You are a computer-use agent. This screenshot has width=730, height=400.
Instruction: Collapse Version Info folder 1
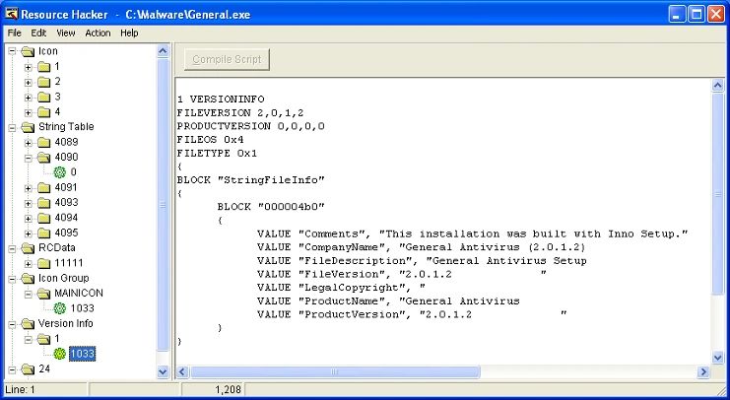(x=29, y=340)
